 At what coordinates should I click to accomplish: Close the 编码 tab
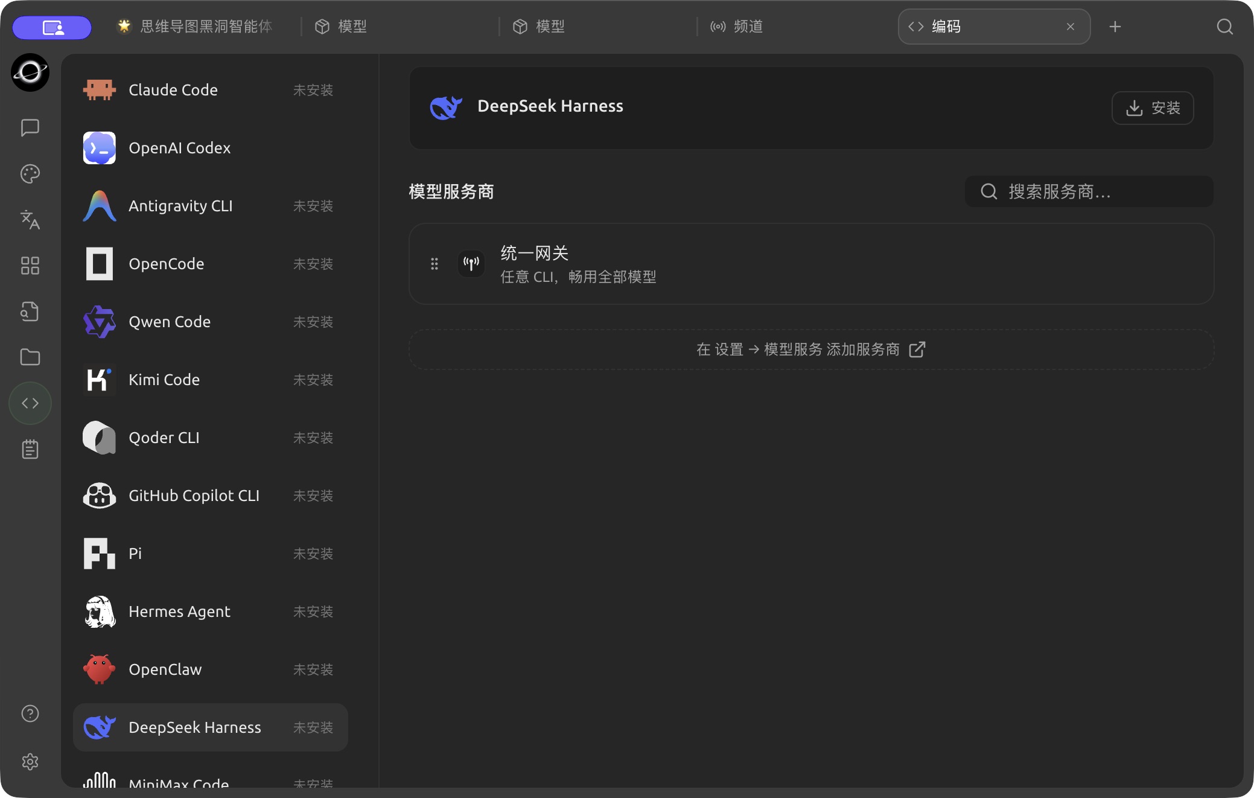(1071, 27)
